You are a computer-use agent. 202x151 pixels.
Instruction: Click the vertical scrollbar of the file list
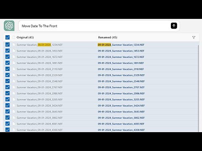[x=198, y=88]
